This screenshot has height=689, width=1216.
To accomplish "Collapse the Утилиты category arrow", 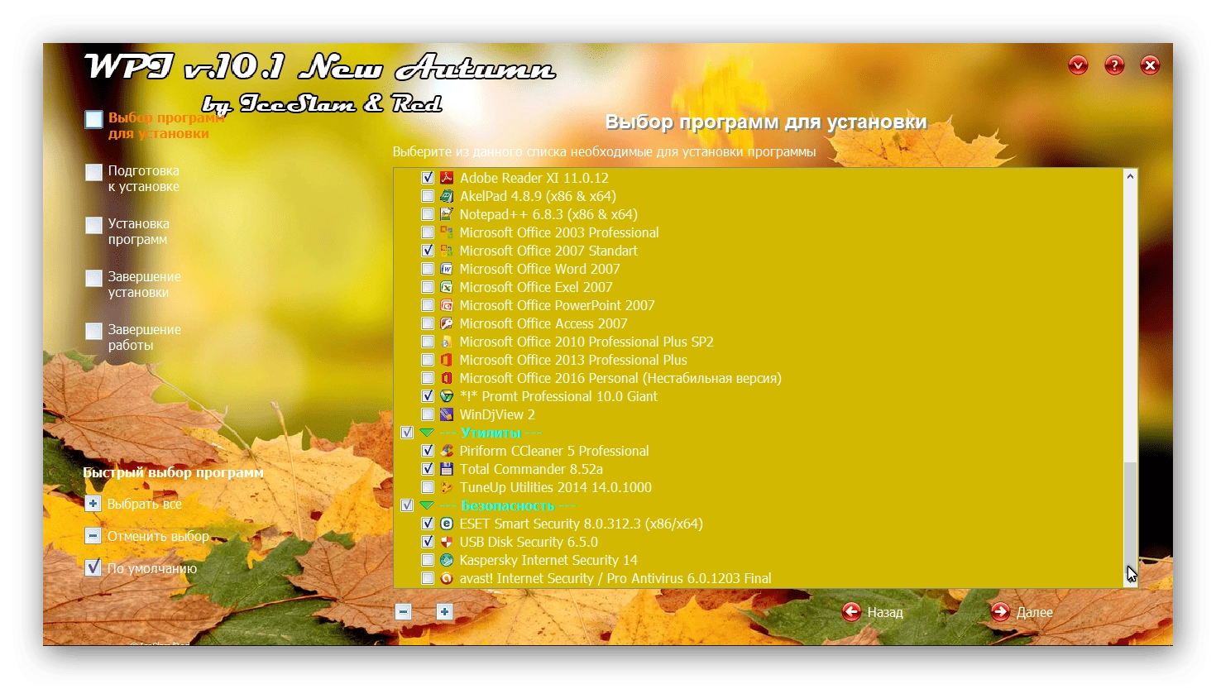I will [x=427, y=433].
